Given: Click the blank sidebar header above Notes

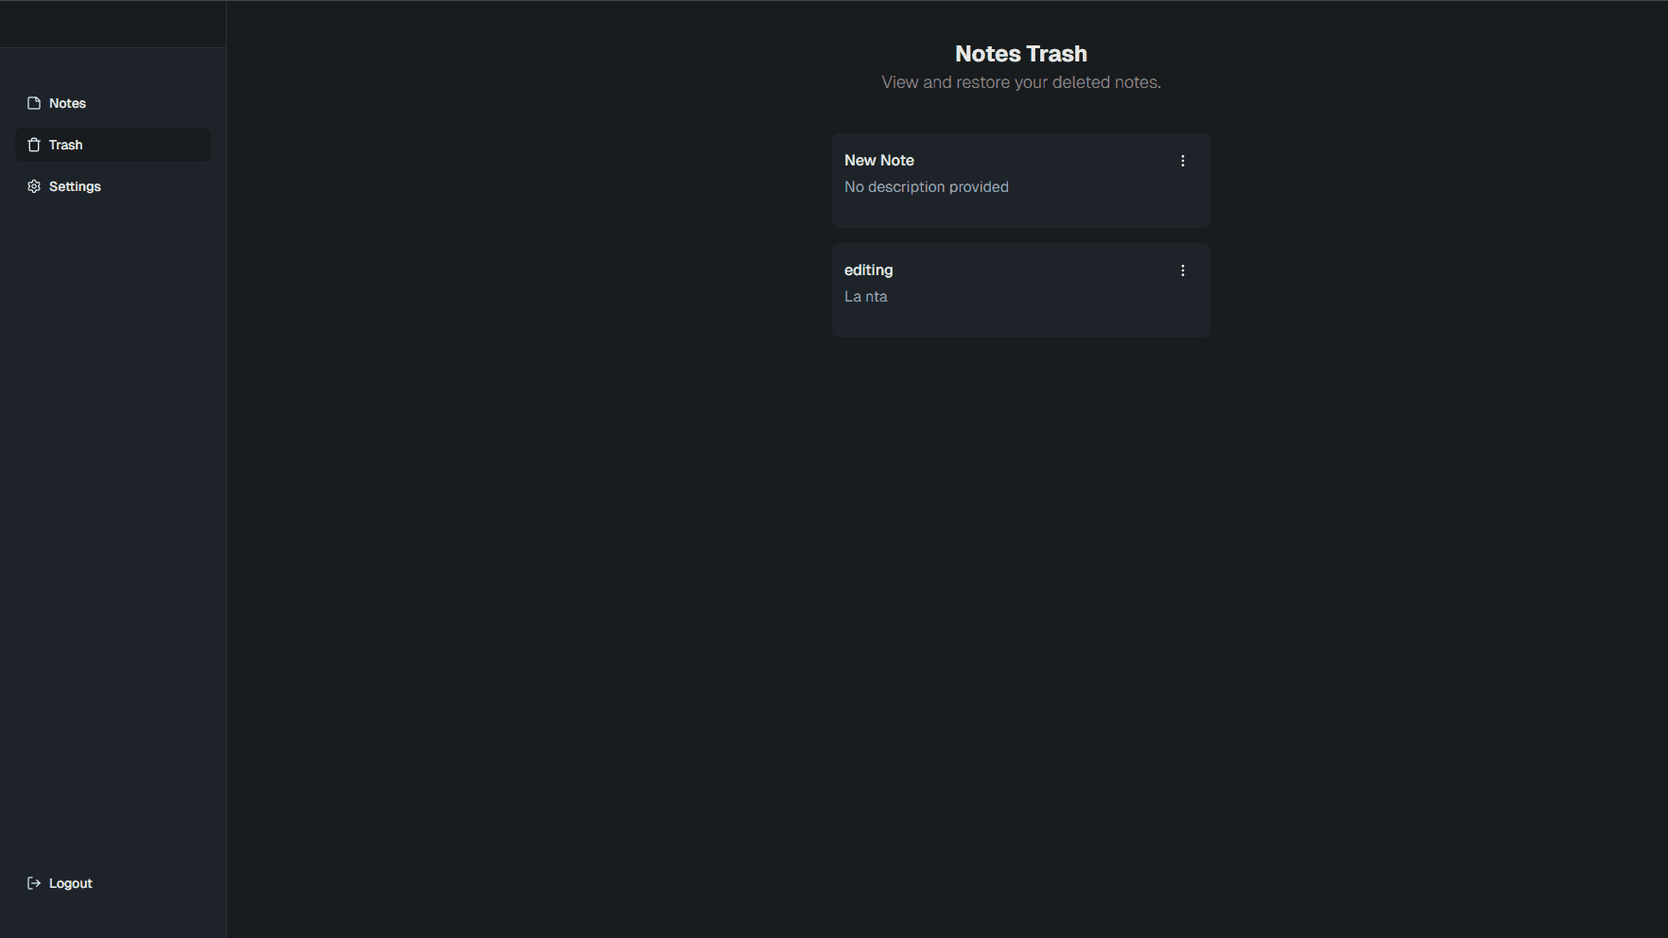Looking at the screenshot, I should (x=113, y=25).
